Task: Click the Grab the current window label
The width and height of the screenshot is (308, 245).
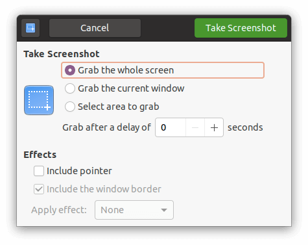Action: (x=131, y=88)
